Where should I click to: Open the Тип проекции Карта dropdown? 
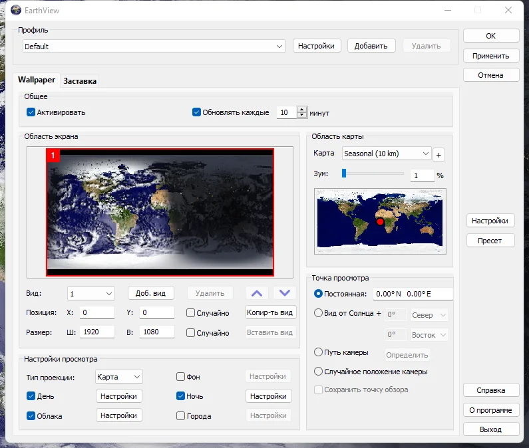[118, 377]
